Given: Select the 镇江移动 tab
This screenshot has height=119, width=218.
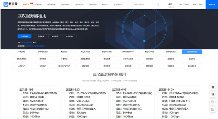Looking at the screenshot, I should point(192,59).
